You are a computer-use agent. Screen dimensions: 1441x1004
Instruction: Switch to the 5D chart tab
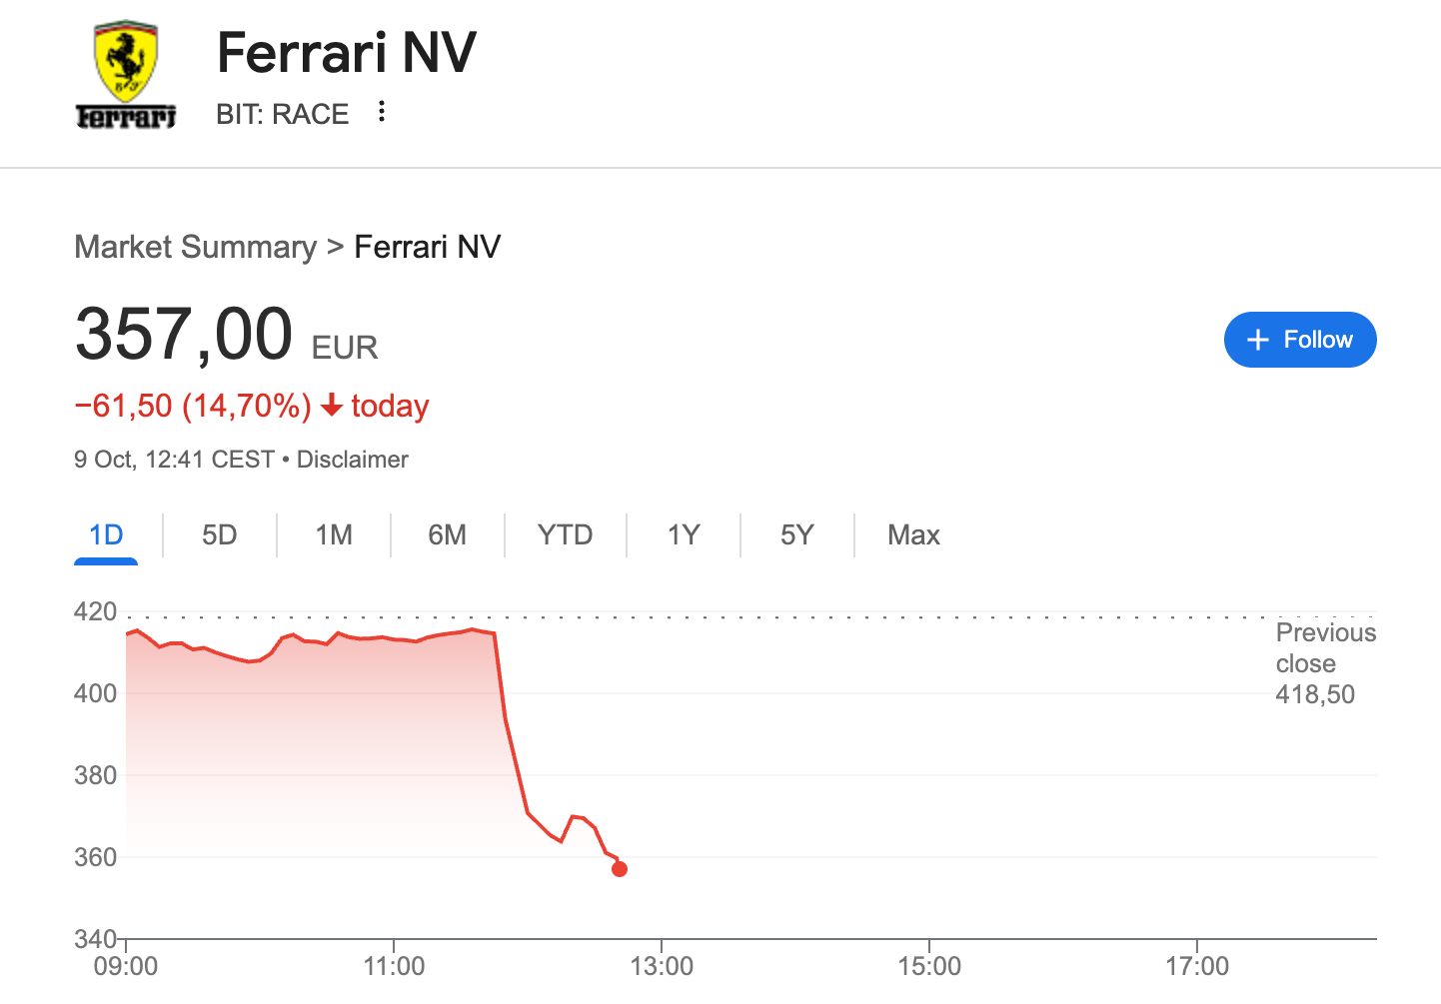tap(219, 535)
